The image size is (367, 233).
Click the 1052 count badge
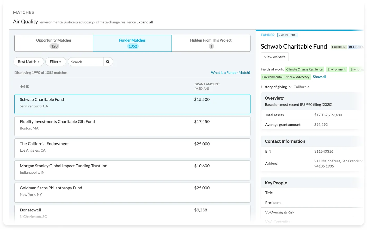(133, 46)
